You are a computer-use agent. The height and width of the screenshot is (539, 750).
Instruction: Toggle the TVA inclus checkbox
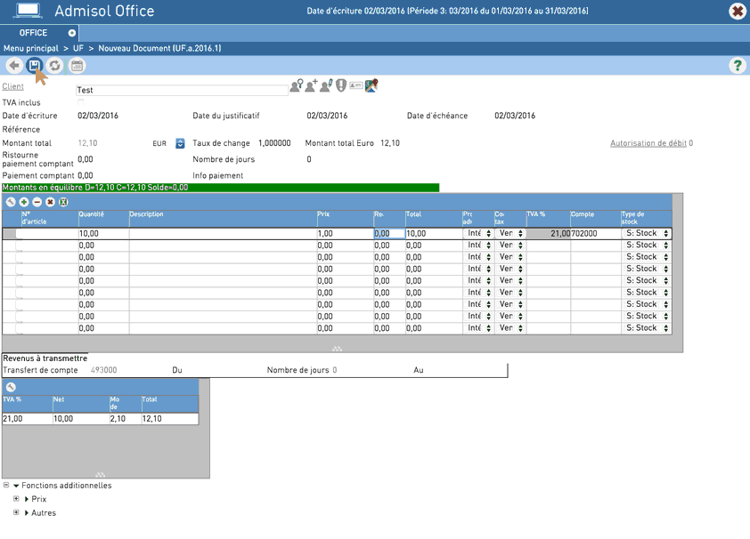point(80,102)
